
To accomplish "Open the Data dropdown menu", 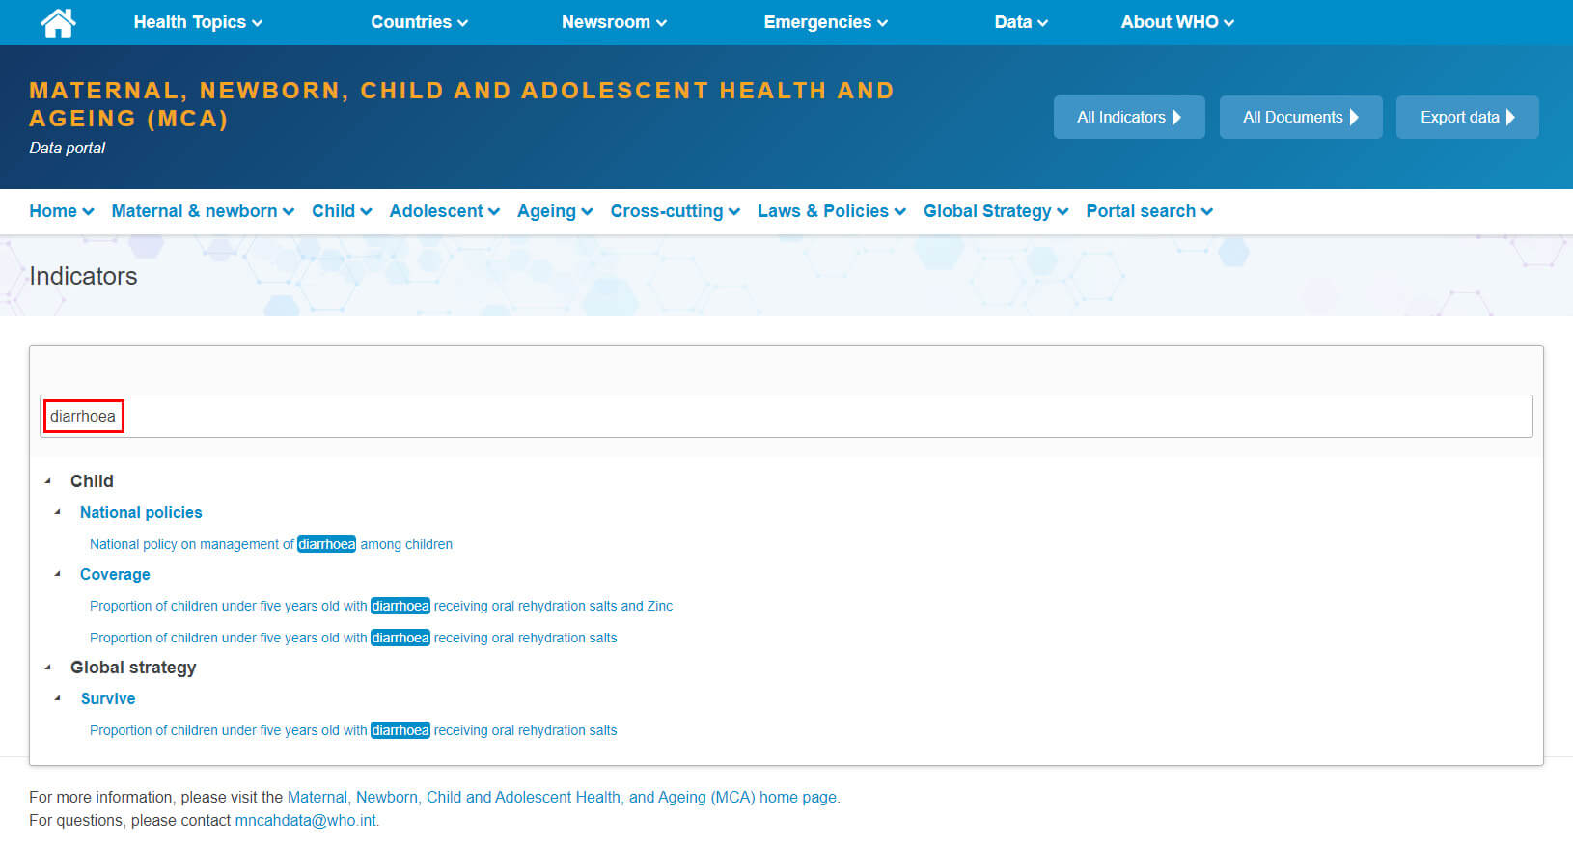I will pyautogui.click(x=1021, y=22).
